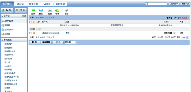Viewport: 191px width, 92px height.
Task: Open the page number 1/1 dropdown
Action: pos(185,38)
